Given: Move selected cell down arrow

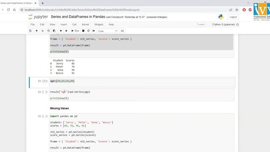Looking at the screenshot, I should tap(66, 31).
